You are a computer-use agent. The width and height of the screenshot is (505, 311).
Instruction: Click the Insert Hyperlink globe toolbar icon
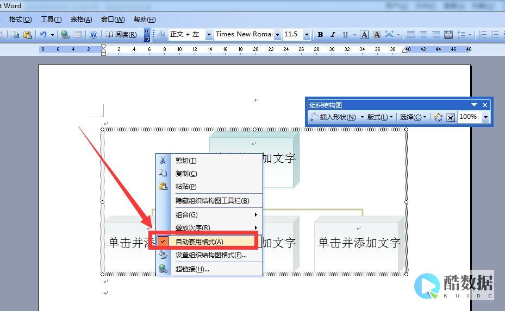[65, 34]
